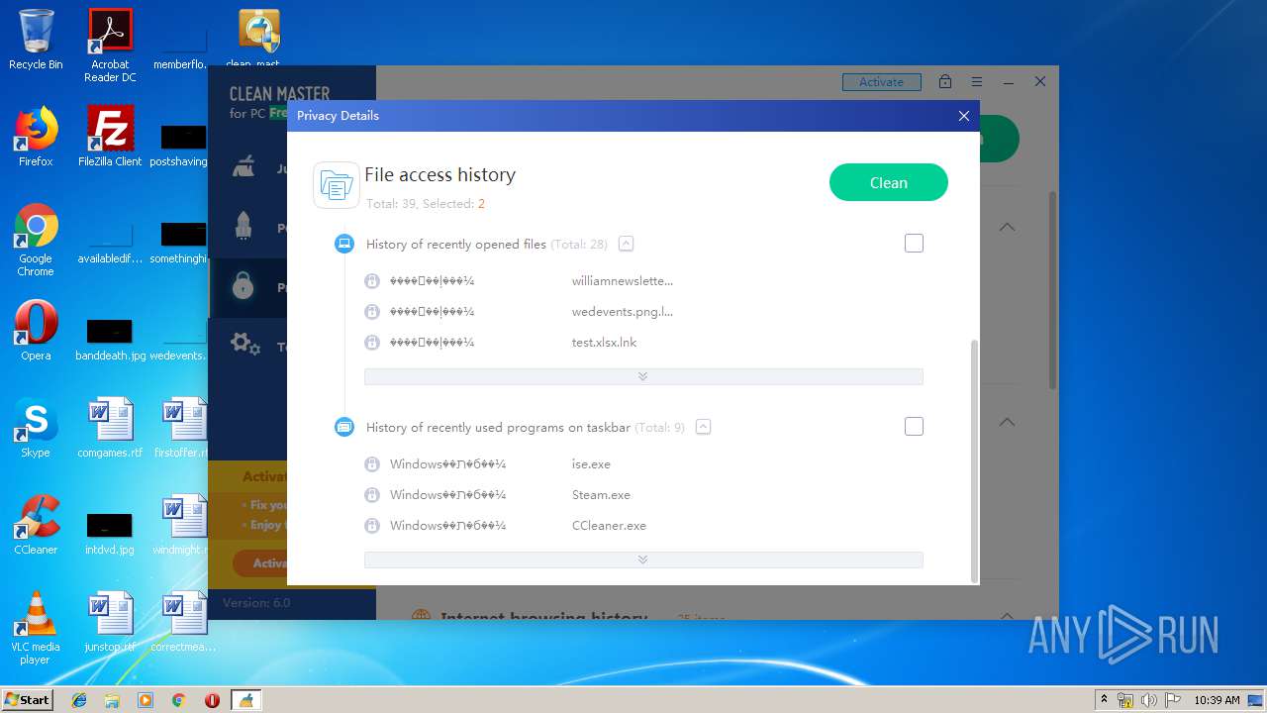Toggle lock icon beside test.xlsx.lnk entry

[x=372, y=343]
